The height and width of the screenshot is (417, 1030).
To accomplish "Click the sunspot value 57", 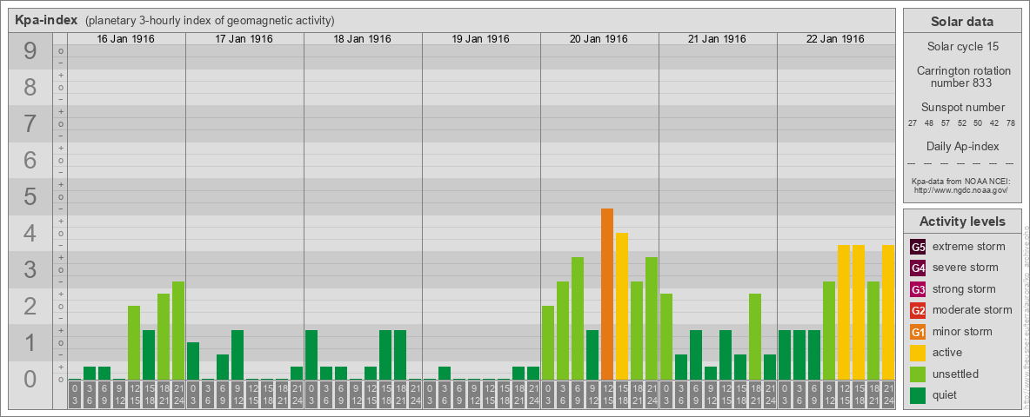I will pos(946,123).
